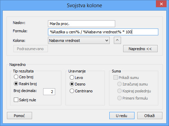Cancel with the Otkaži button

[x=150, y=116]
